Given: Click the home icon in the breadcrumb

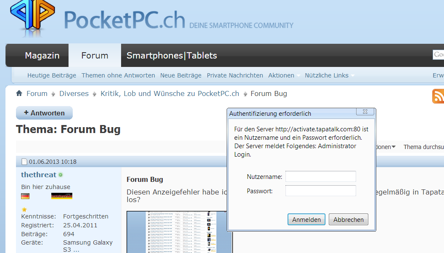Looking at the screenshot, I should [x=19, y=93].
